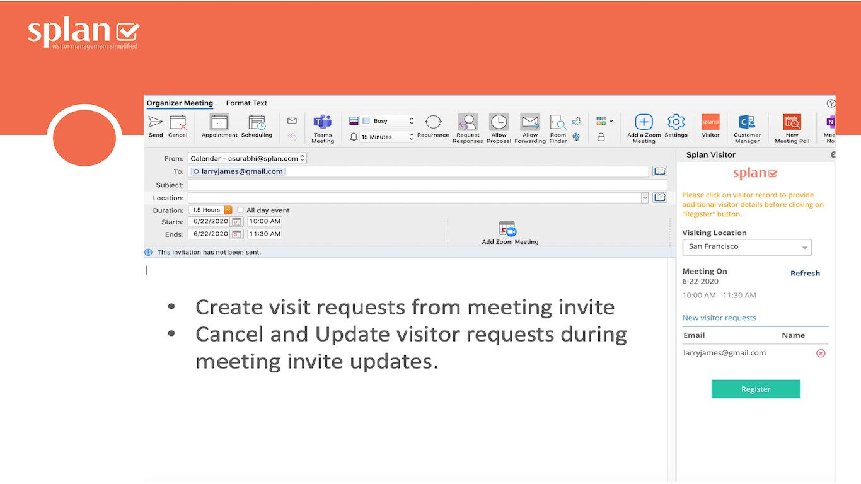Click the globe time zone icon
The width and height of the screenshot is (861, 484).
(x=576, y=136)
